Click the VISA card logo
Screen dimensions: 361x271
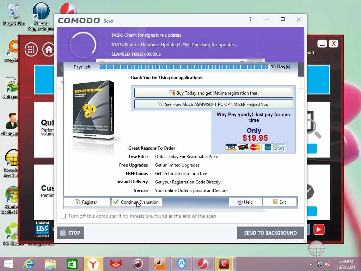(231, 147)
